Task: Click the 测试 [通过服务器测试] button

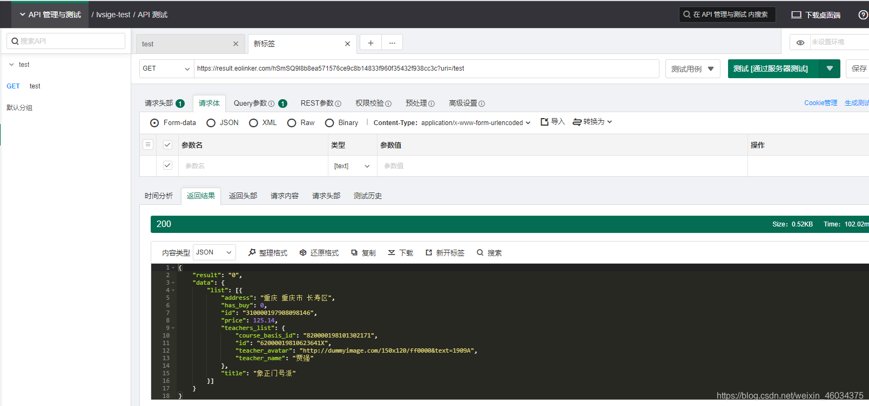Action: point(773,68)
